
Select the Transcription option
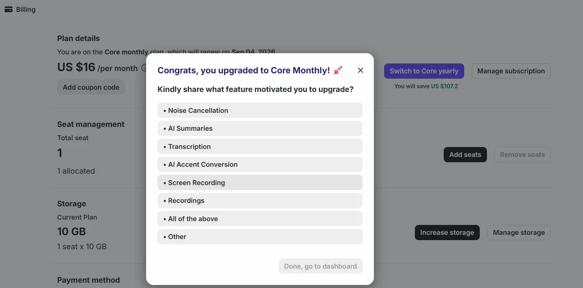pos(260,146)
